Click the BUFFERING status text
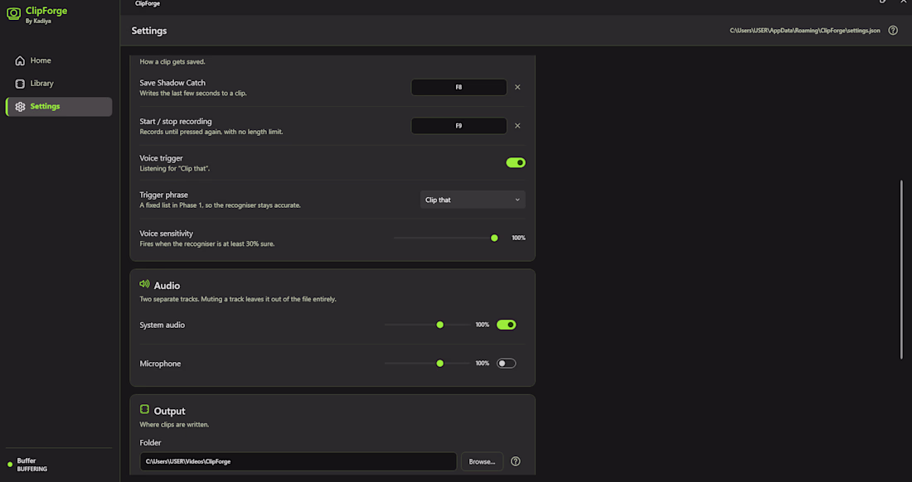This screenshot has width=912, height=482. pyautogui.click(x=32, y=470)
